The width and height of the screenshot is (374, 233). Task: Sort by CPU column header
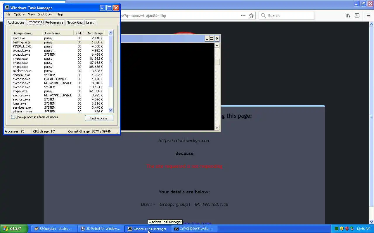[79, 33]
